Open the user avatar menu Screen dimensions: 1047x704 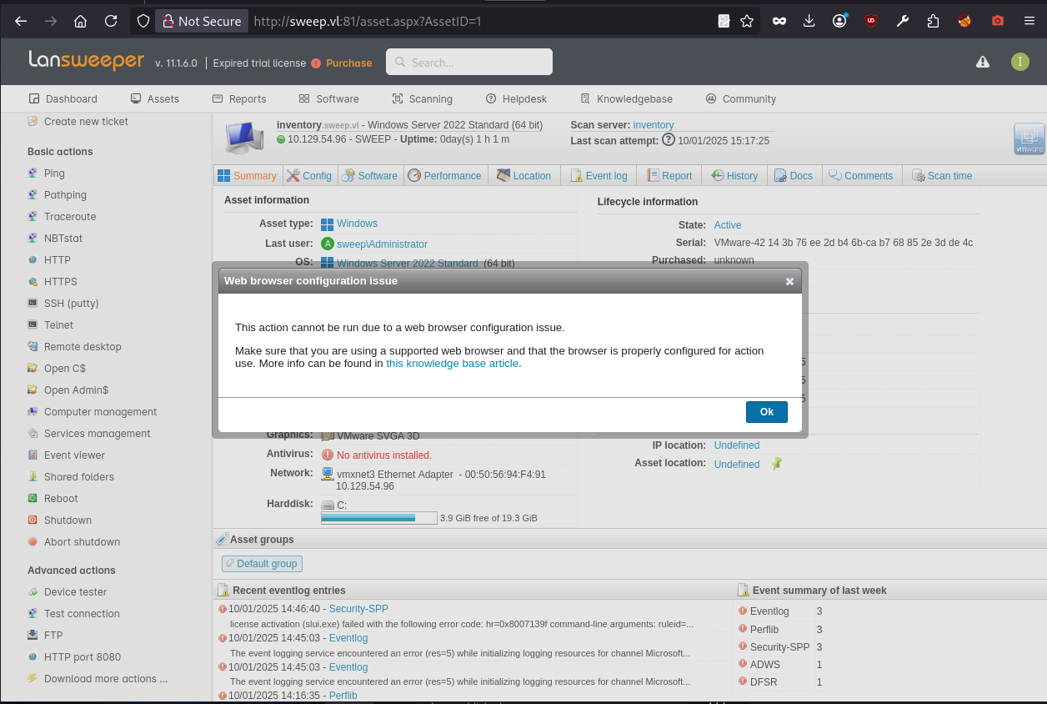[1019, 62]
